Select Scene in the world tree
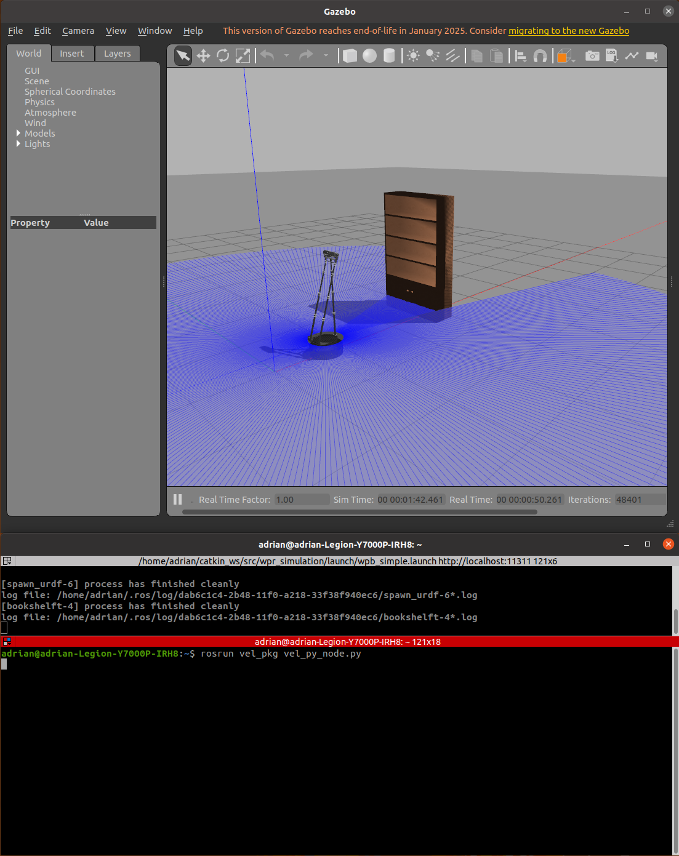 pyautogui.click(x=37, y=81)
